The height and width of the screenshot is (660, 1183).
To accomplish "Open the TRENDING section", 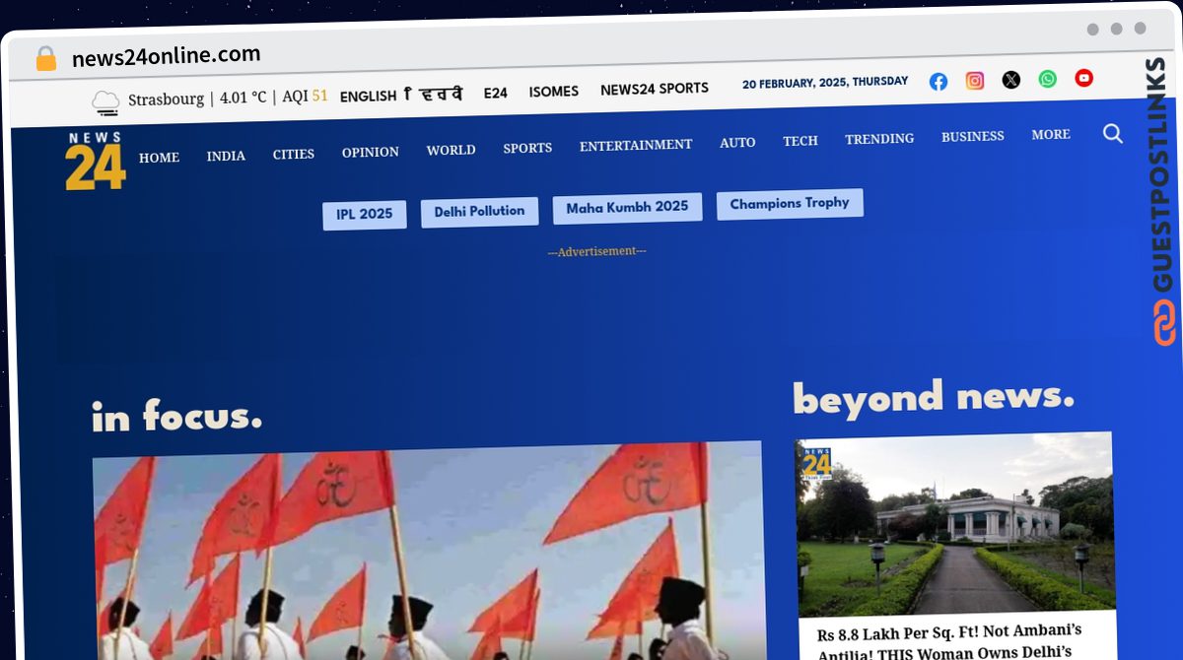I will pyautogui.click(x=879, y=139).
